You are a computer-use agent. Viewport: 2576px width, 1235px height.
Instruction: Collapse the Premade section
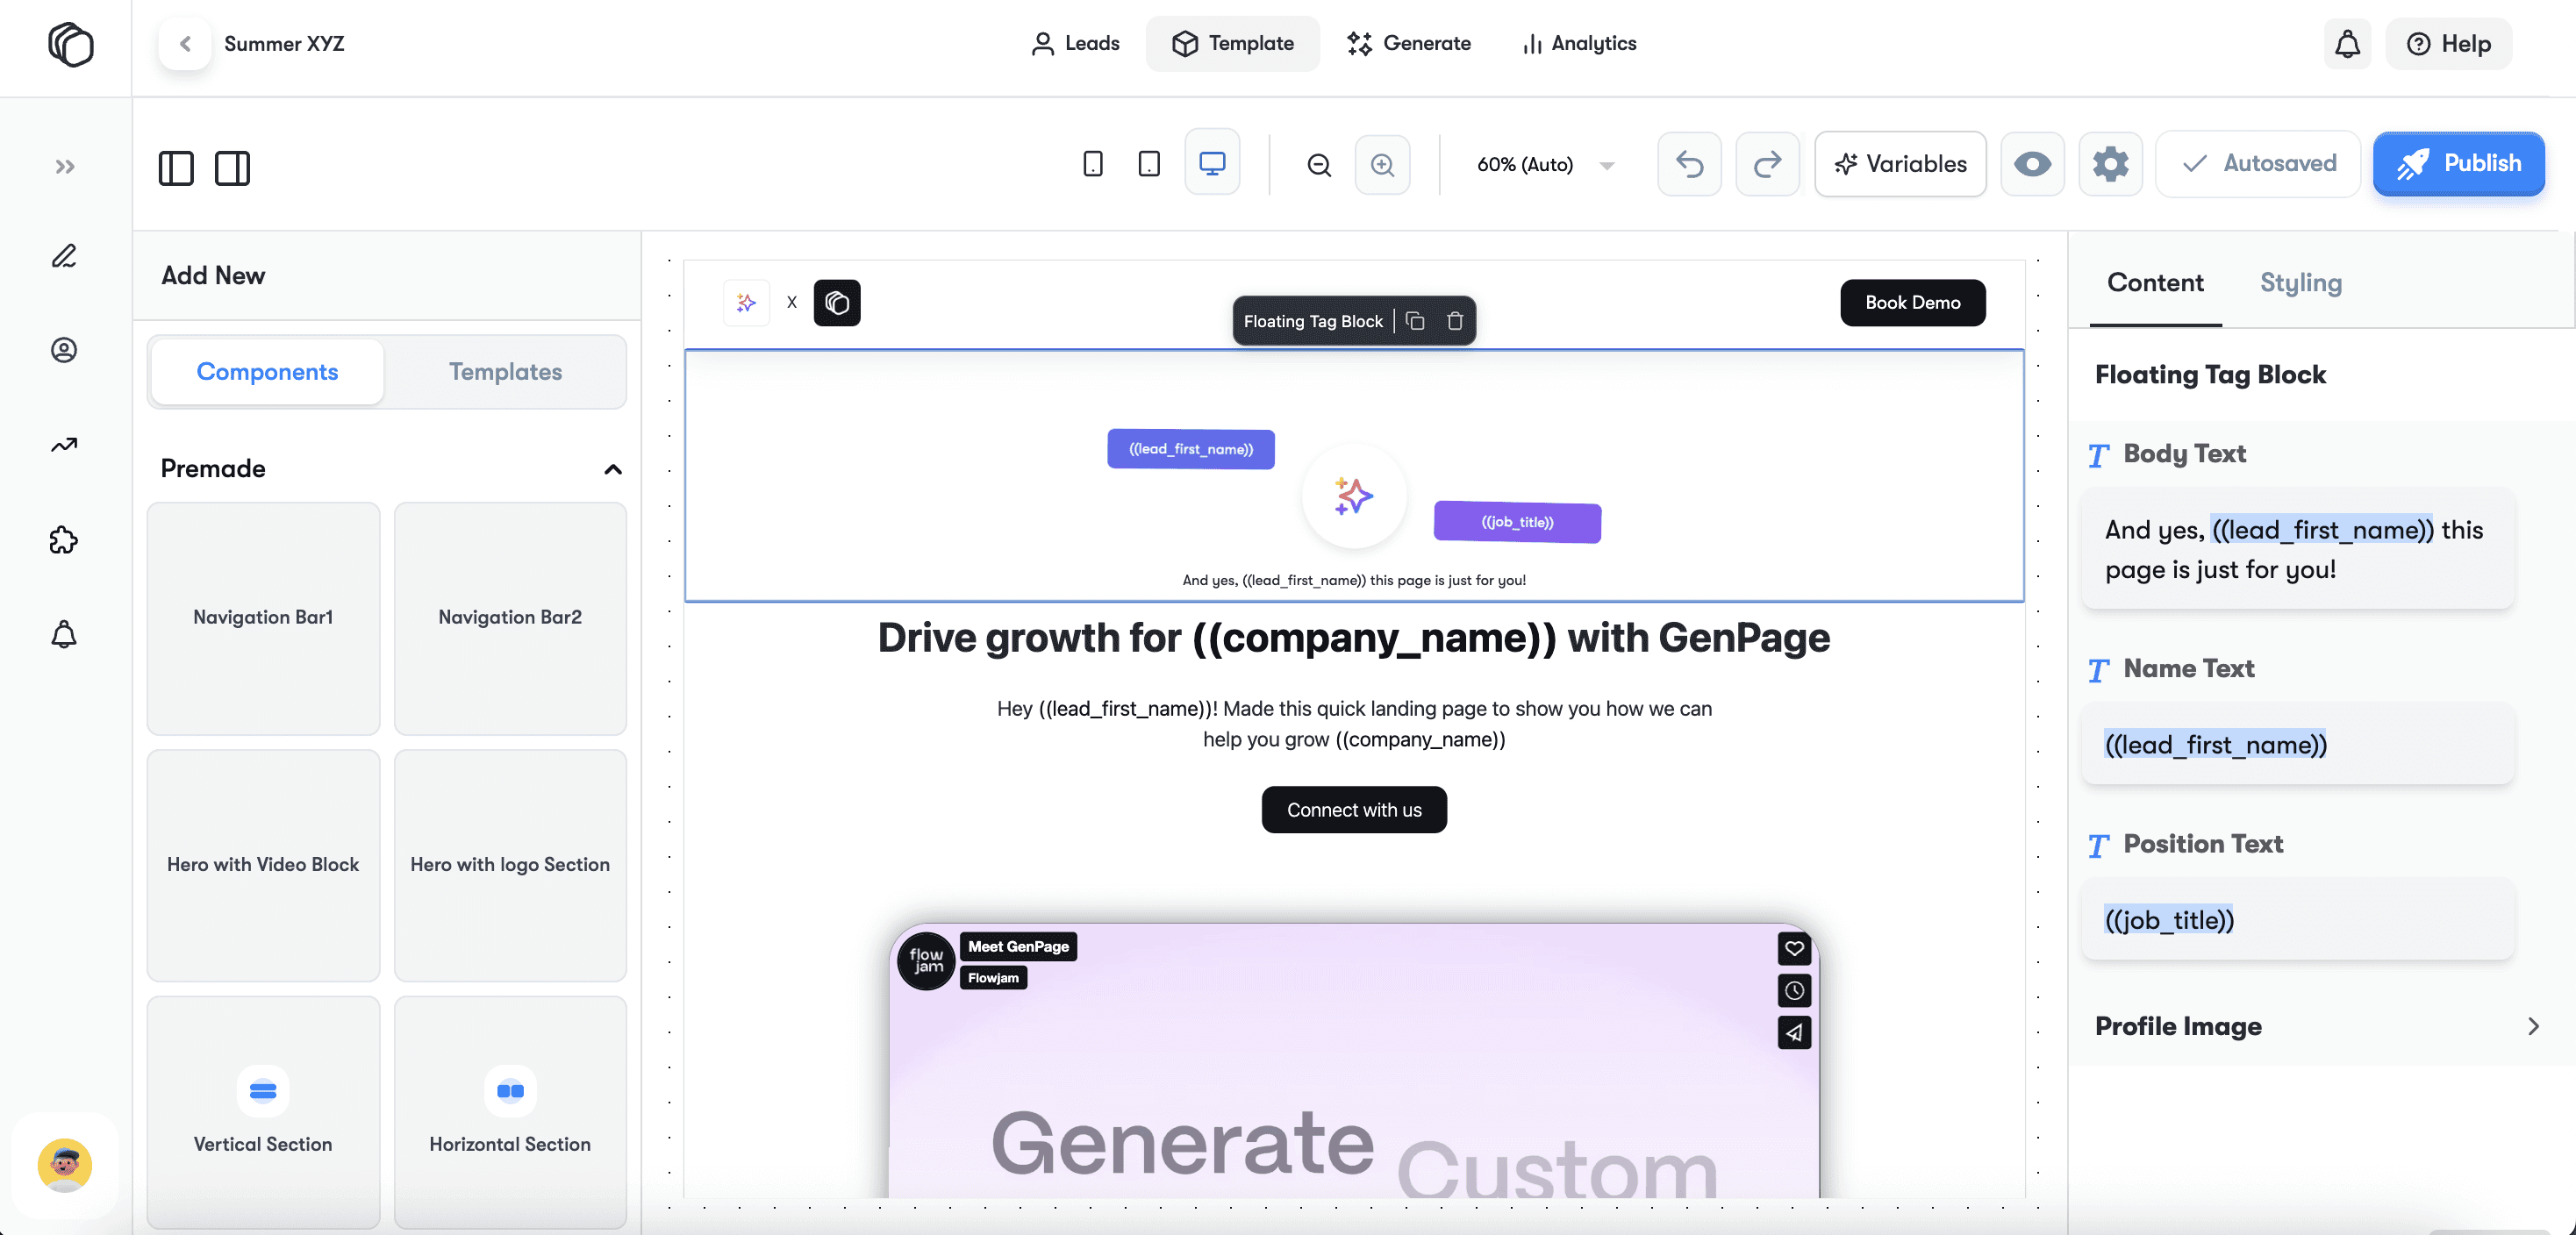click(613, 469)
